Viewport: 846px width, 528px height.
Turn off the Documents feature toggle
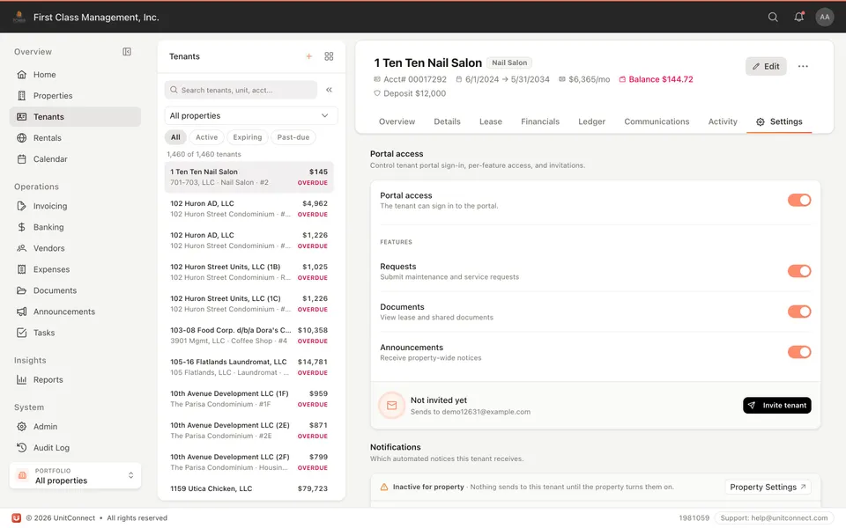tap(799, 312)
